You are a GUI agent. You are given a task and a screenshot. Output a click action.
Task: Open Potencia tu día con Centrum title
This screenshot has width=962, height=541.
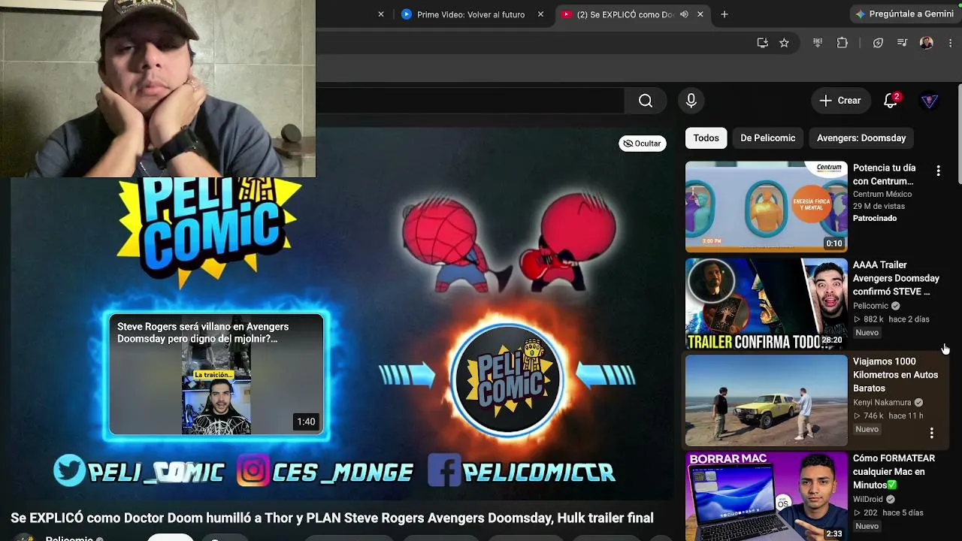click(x=885, y=174)
